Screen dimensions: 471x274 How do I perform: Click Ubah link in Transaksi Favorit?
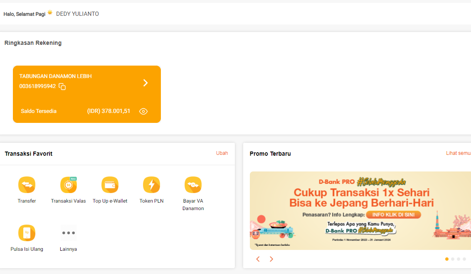coord(222,153)
